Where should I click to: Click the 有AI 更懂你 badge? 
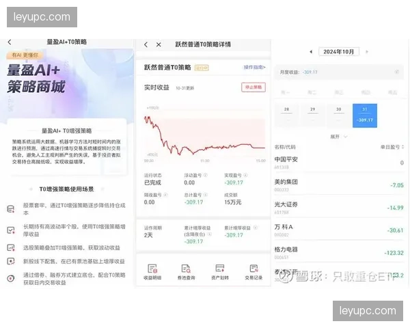(25, 55)
